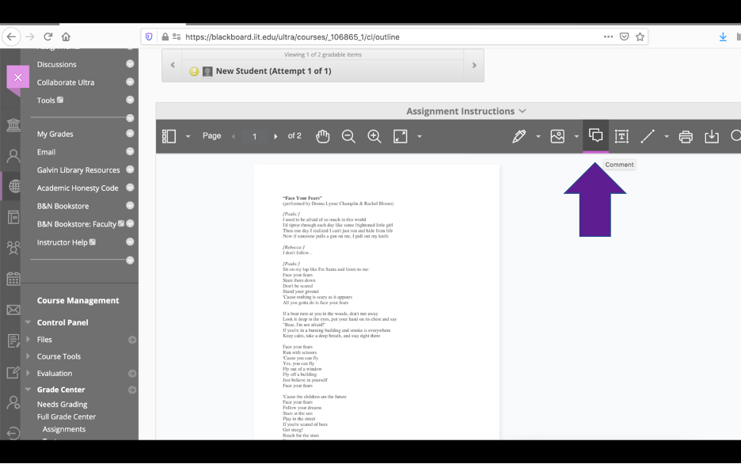Image resolution: width=741 pixels, height=464 pixels.
Task: Open Institution page in left rail
Action: click(x=13, y=125)
